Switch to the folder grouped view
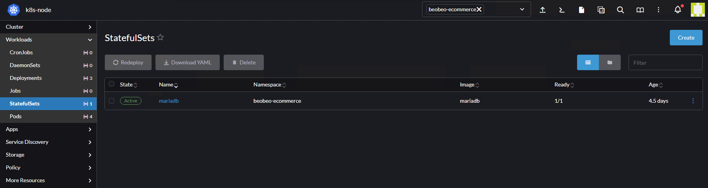The image size is (708, 188). coord(609,62)
